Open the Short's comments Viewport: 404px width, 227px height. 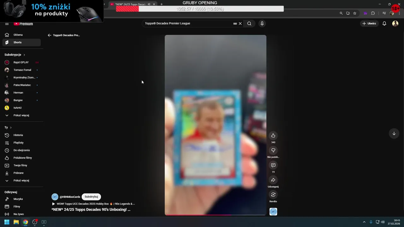point(273,165)
